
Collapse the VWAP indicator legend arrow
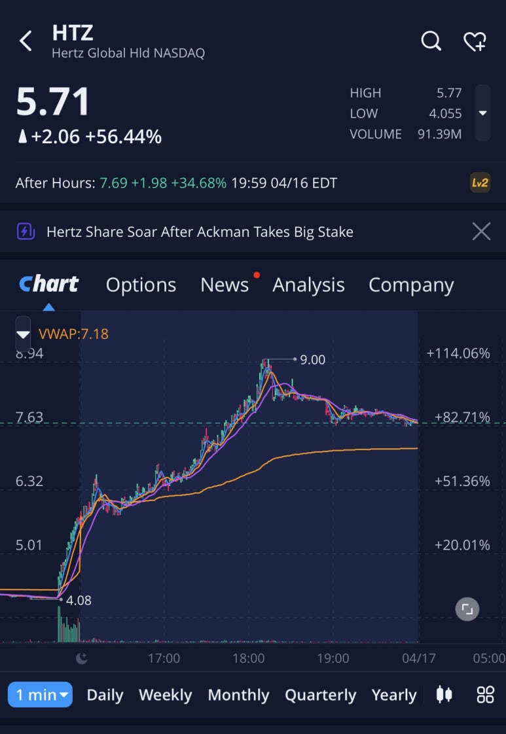coord(23,334)
